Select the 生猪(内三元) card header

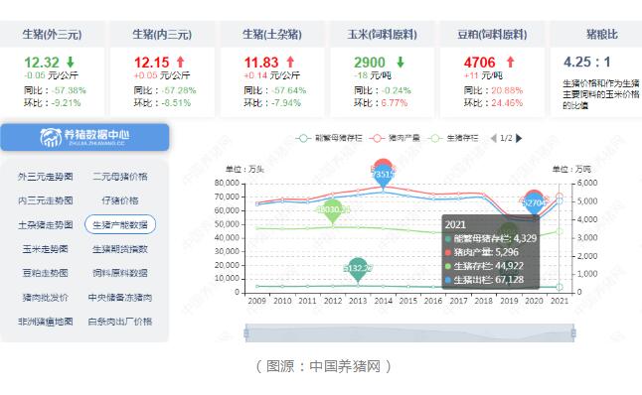click(x=162, y=34)
